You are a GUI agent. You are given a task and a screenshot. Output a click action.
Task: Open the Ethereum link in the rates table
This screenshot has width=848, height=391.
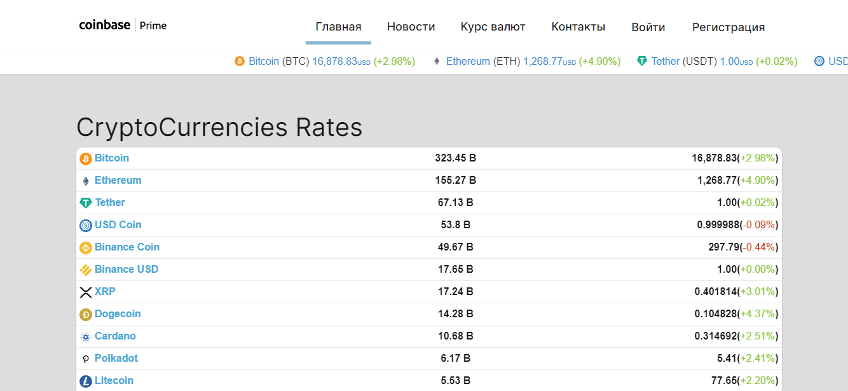(118, 180)
